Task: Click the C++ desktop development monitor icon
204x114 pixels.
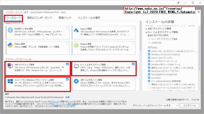Action: [76, 66]
